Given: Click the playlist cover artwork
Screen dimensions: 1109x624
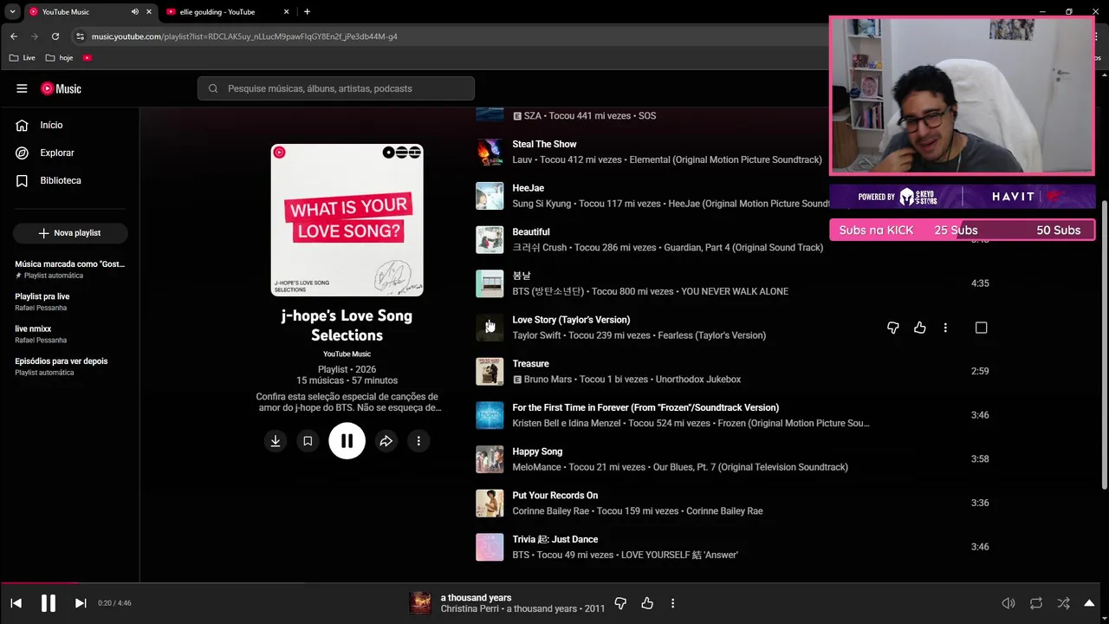Looking at the screenshot, I should (347, 220).
